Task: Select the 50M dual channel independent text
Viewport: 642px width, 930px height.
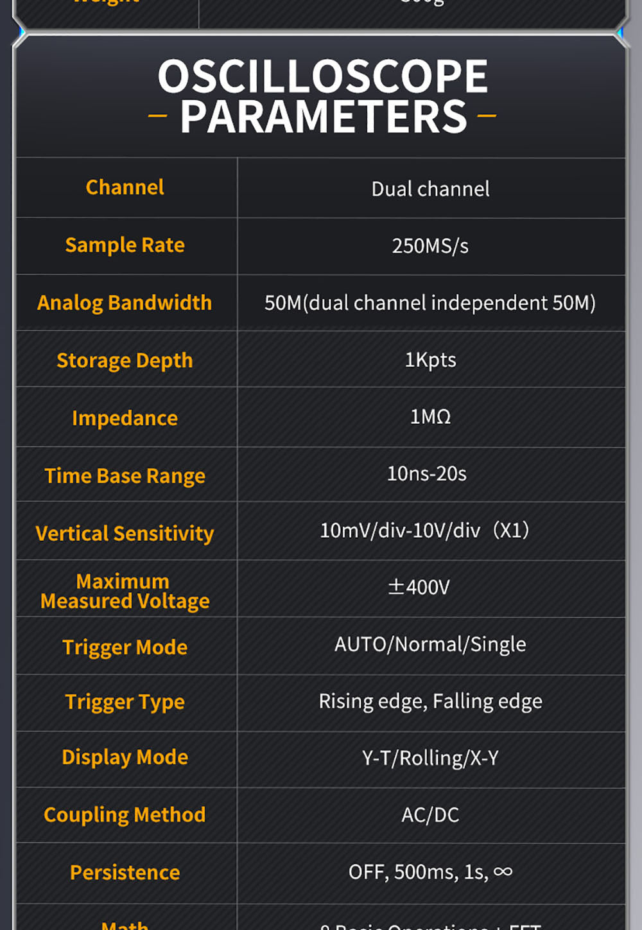Action: (x=430, y=303)
